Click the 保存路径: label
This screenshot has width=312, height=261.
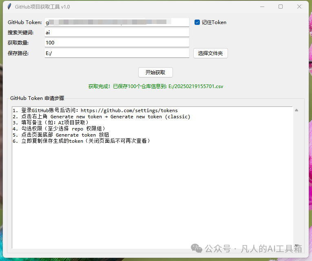click(x=18, y=53)
